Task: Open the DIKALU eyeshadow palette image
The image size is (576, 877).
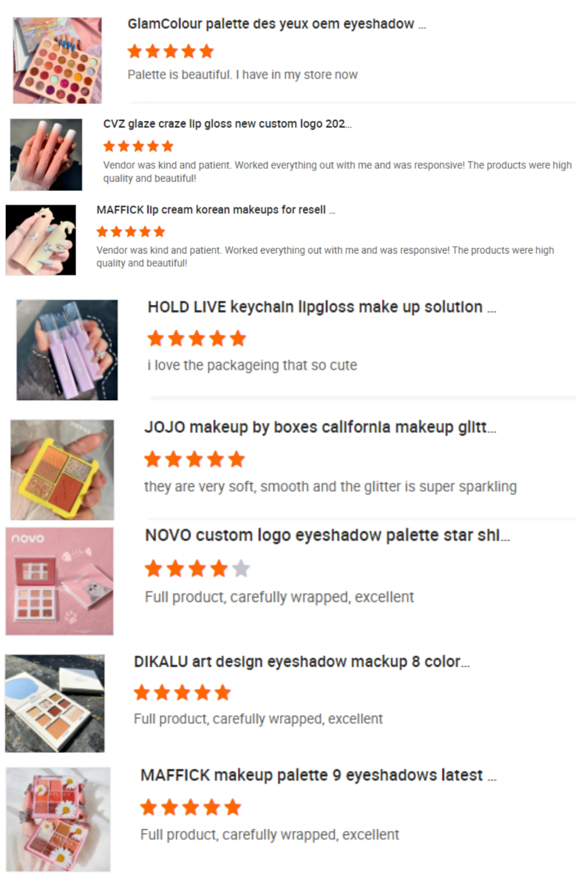Action: click(55, 703)
